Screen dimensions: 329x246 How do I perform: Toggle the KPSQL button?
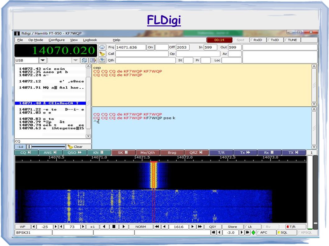[307, 232]
